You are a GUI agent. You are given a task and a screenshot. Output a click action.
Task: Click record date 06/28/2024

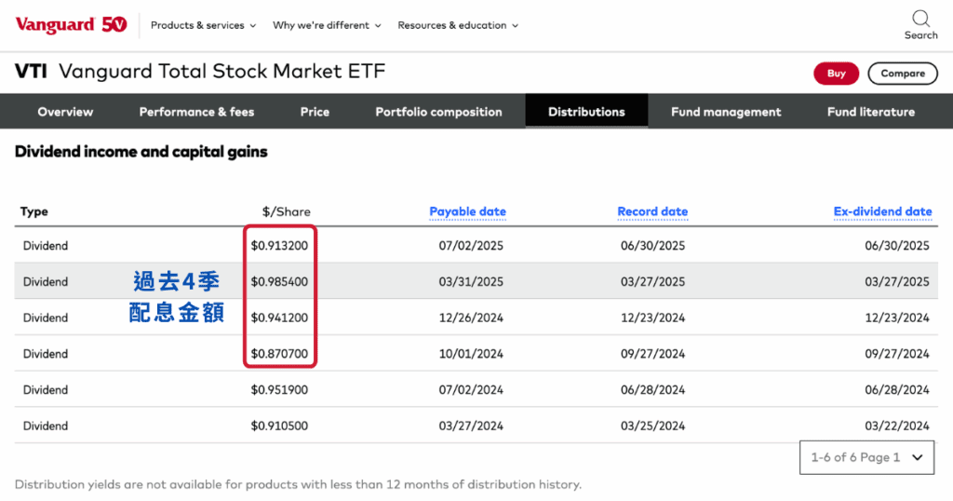coord(652,390)
